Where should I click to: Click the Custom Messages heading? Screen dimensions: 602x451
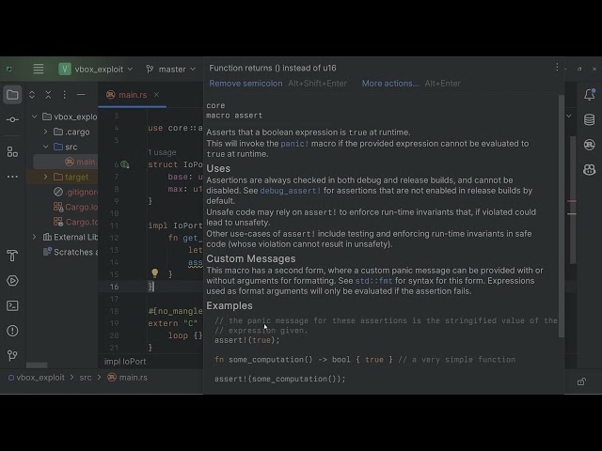(251, 258)
